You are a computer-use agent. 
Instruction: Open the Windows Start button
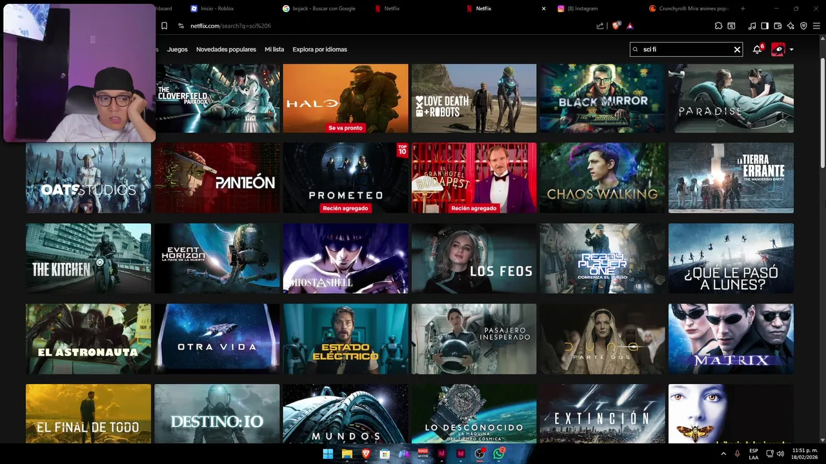point(328,454)
